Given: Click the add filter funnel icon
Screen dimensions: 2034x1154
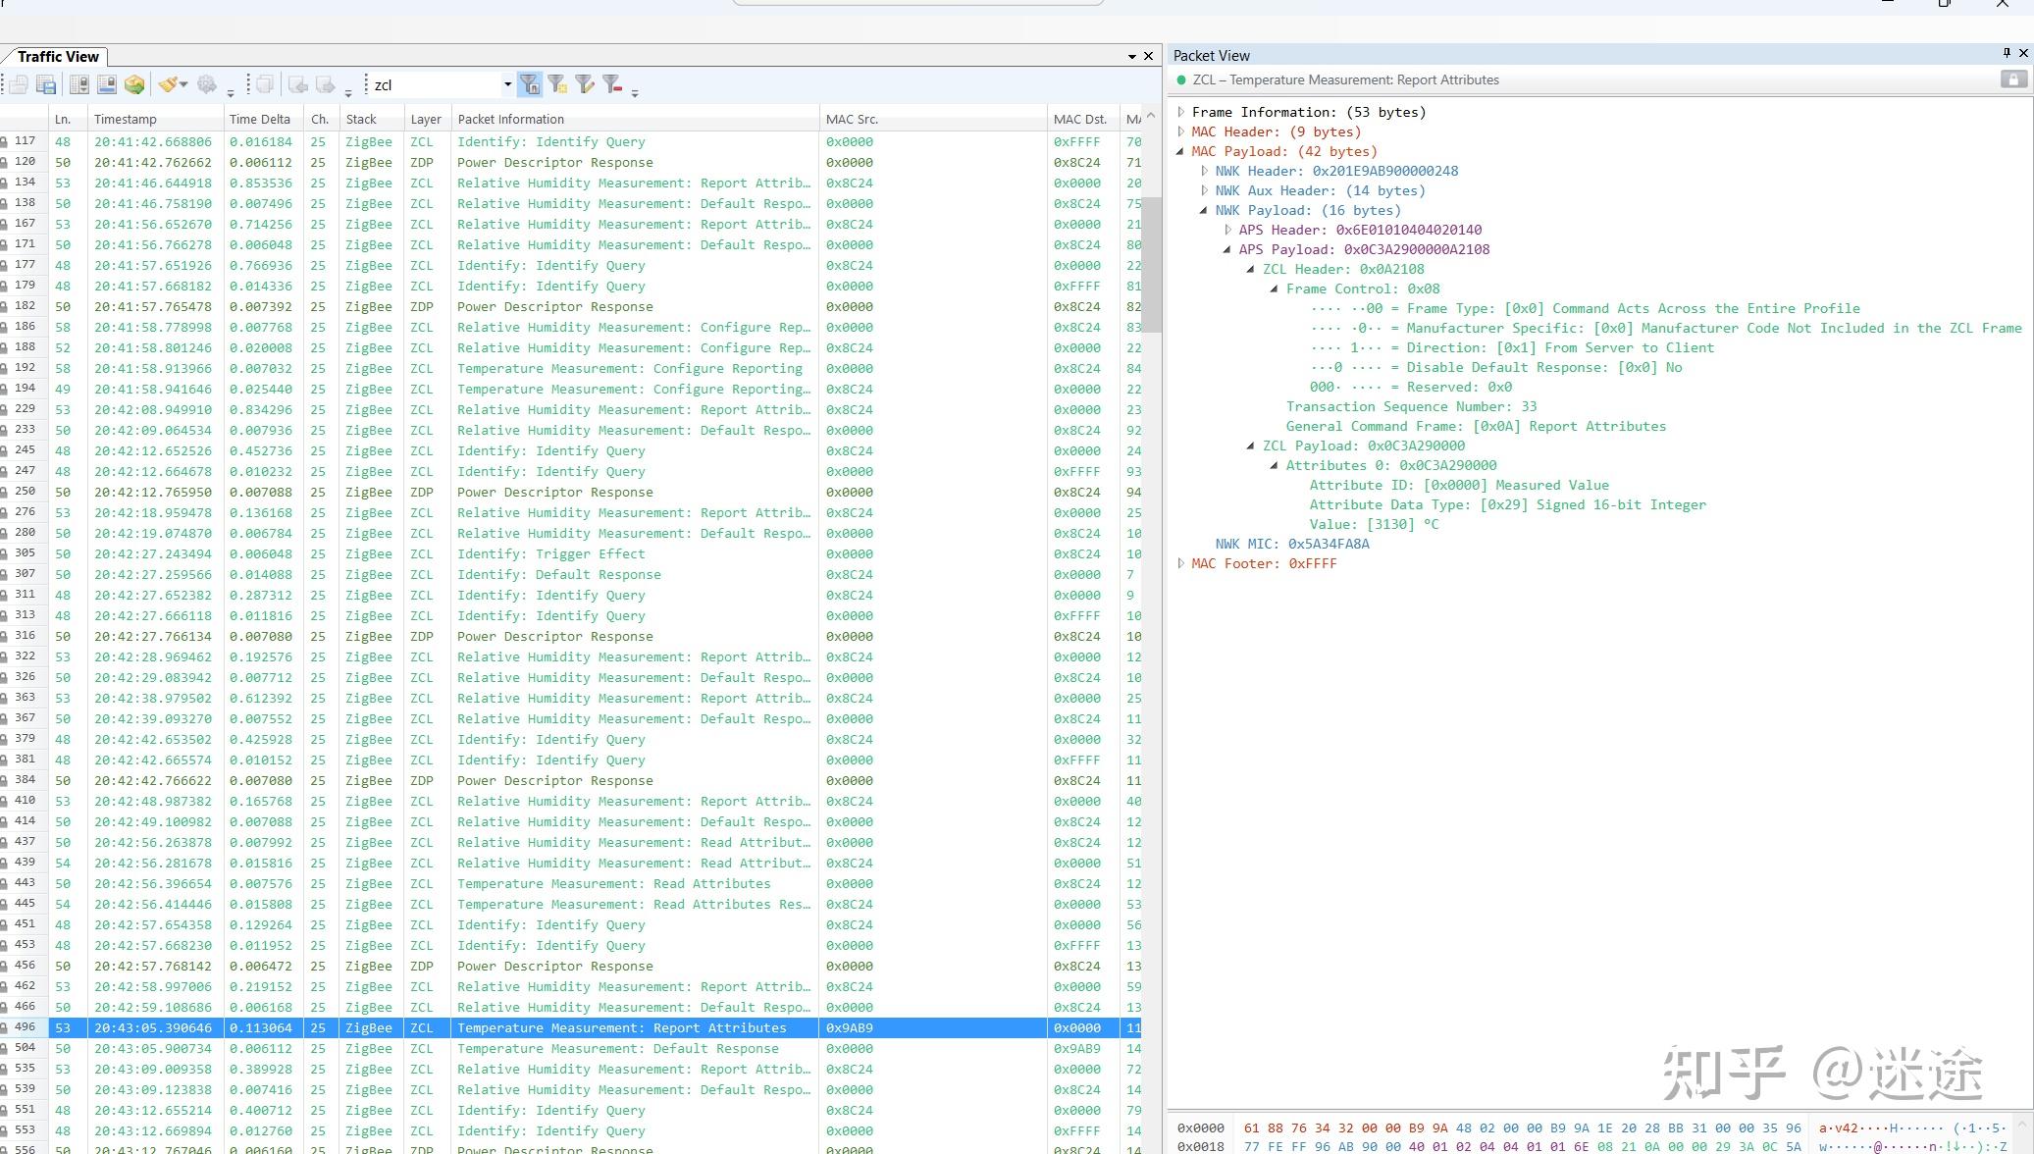Looking at the screenshot, I should 557,85.
